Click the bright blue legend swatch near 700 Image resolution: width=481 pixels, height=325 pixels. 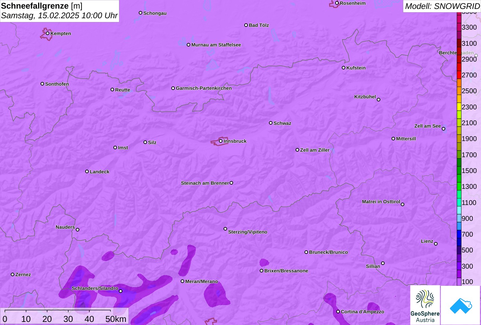click(459, 234)
